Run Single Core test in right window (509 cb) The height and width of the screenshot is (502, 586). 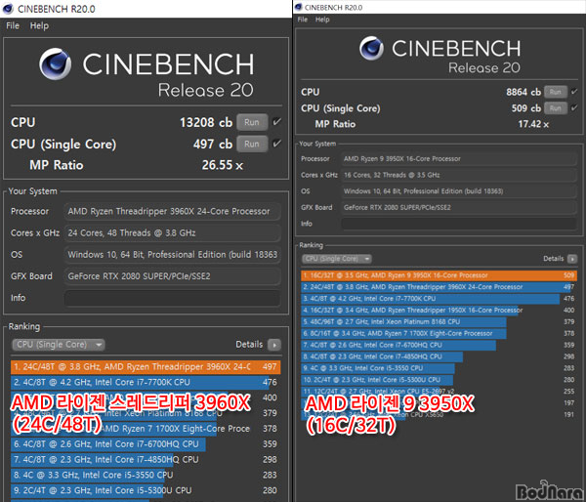coord(556,108)
